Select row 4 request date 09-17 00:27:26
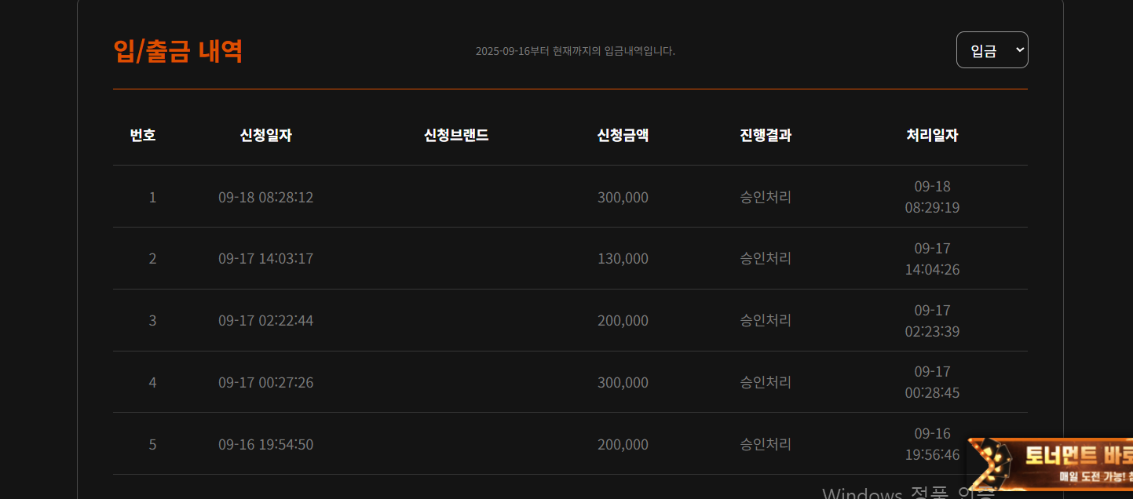The width and height of the screenshot is (1133, 499). 266,382
